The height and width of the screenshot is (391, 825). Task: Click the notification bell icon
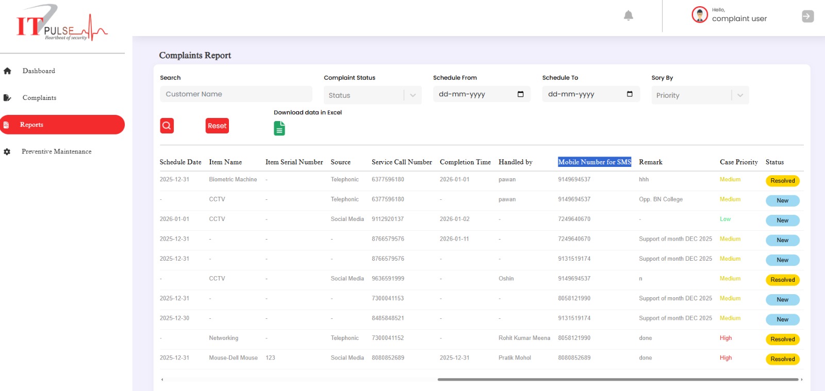tap(628, 16)
